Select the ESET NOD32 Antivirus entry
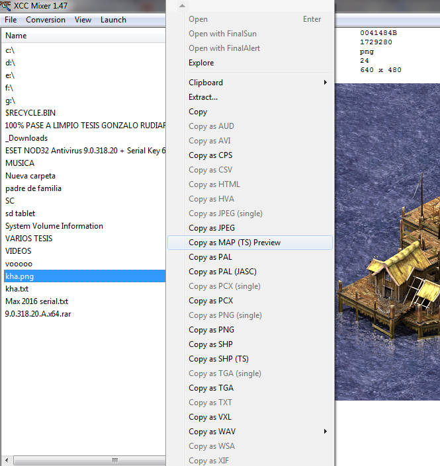This screenshot has height=466, width=440. (x=85, y=151)
